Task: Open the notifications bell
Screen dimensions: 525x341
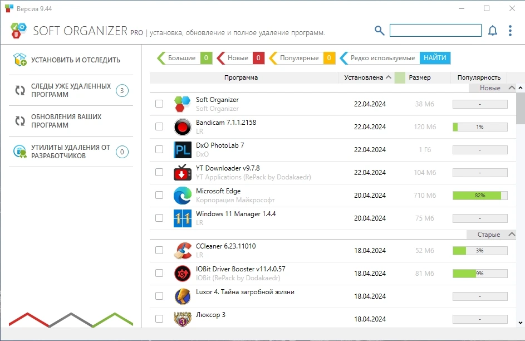Action: [493, 31]
